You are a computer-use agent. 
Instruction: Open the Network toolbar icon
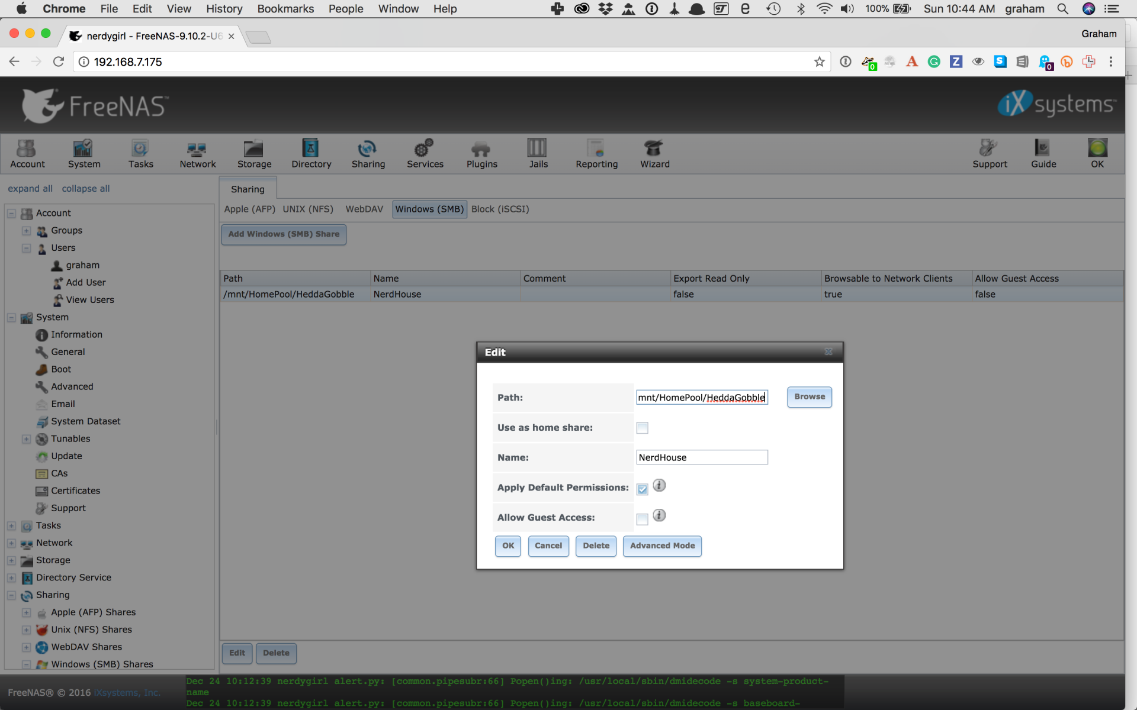coord(197,154)
